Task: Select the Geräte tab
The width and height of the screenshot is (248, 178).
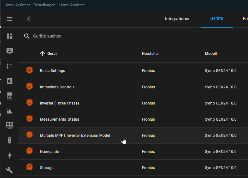Action: coord(217,19)
